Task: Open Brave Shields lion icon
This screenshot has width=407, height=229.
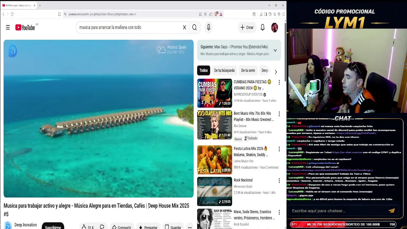Action: (x=216, y=14)
